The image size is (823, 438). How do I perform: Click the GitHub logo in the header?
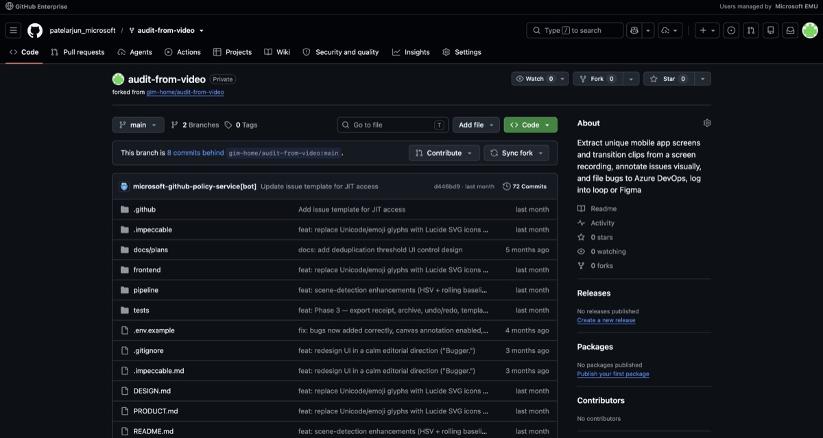[35, 30]
